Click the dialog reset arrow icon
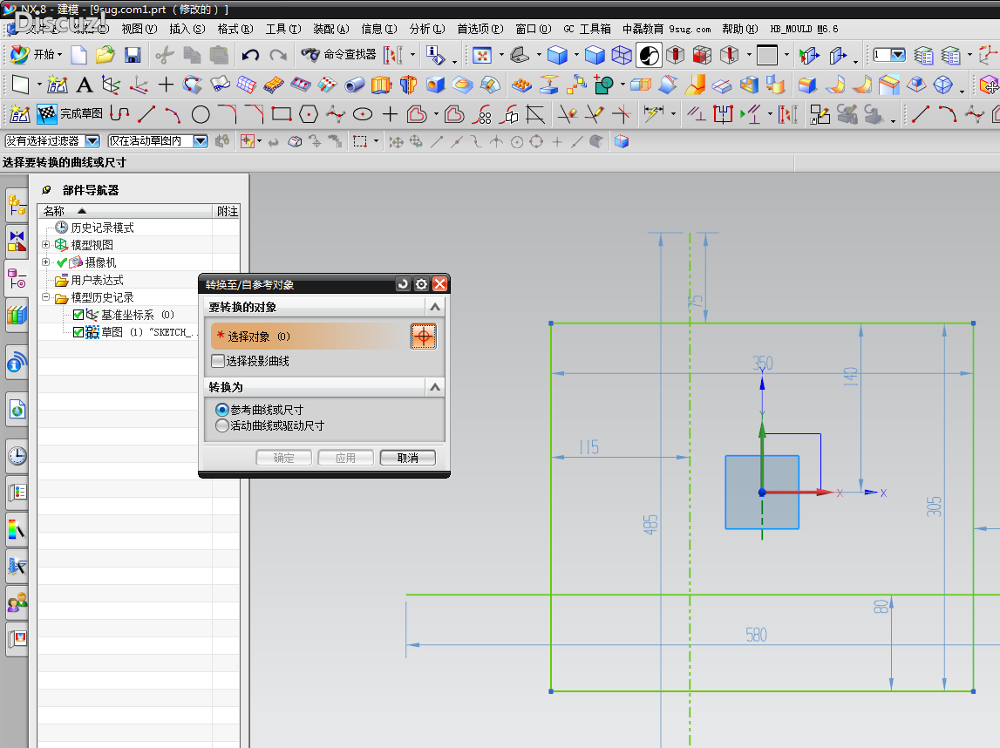The width and height of the screenshot is (1000, 748). coord(403,284)
